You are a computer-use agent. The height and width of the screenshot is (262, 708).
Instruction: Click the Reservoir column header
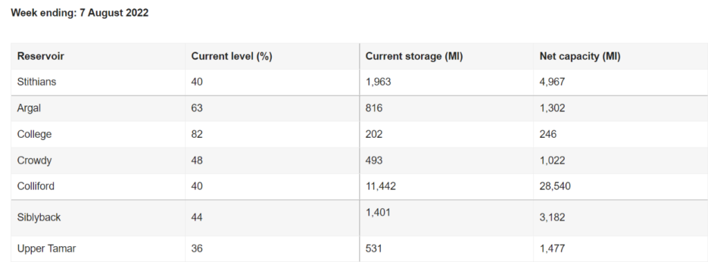41,57
